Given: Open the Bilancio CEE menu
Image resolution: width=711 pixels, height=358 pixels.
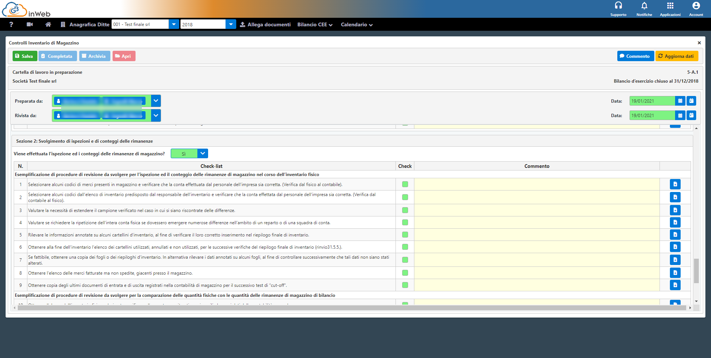Looking at the screenshot, I should pyautogui.click(x=315, y=24).
